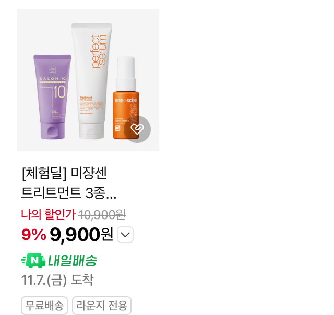334x315 pixels.
Task: Click the MISE EN SCÈNE logo on bottle
Action: 126,100
